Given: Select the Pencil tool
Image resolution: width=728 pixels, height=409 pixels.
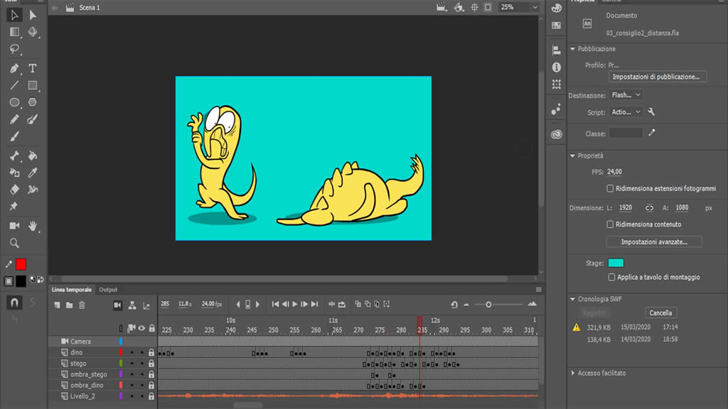Looking at the screenshot, I should coord(14,119).
